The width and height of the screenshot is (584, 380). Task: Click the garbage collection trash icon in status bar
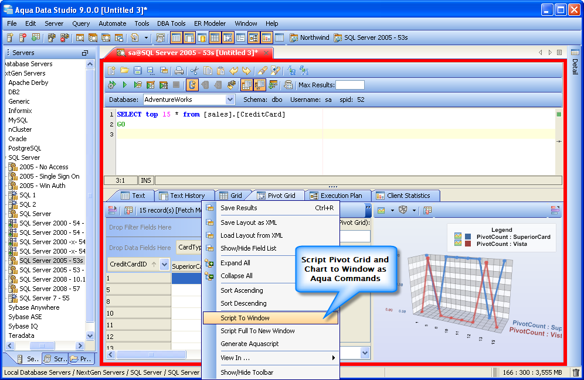(x=576, y=372)
